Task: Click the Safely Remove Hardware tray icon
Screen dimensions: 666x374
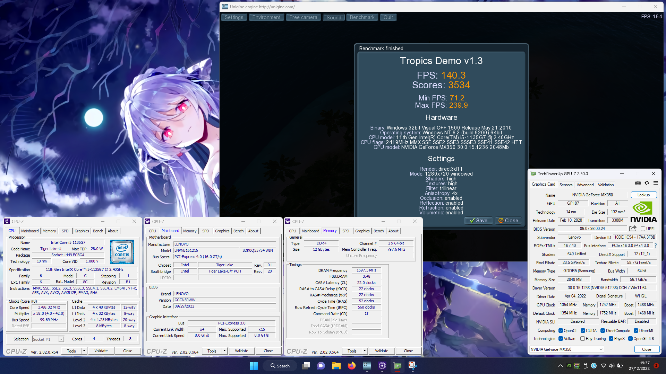Action: [x=586, y=366]
